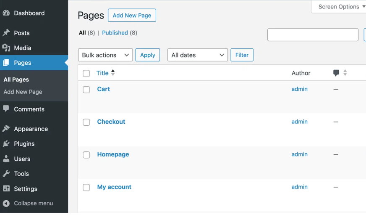Click the Media icon in sidebar
Screen dimensions: 366x215
click(6, 48)
